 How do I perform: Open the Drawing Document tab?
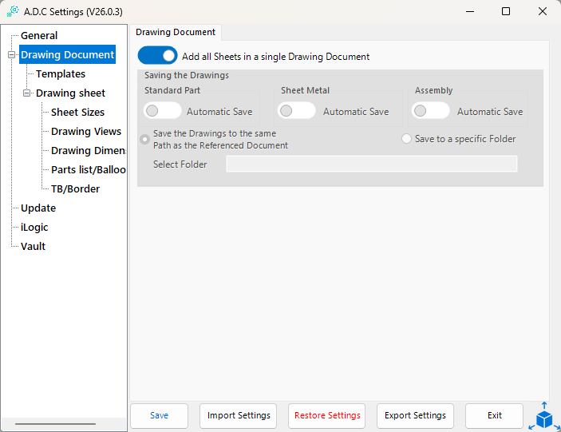point(176,32)
